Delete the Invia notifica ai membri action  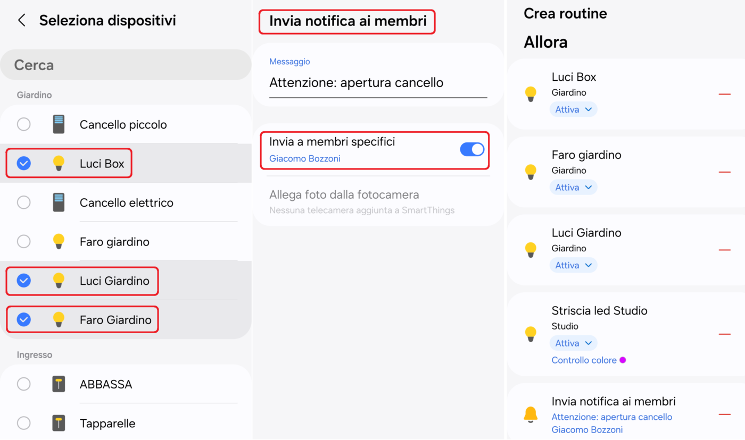(724, 414)
